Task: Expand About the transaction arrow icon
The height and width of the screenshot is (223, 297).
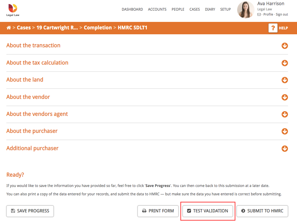Action: (x=285, y=46)
